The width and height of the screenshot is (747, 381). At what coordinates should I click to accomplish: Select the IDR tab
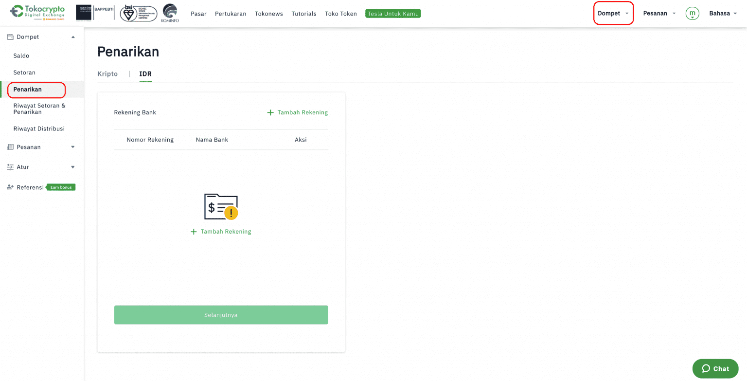[145, 74]
